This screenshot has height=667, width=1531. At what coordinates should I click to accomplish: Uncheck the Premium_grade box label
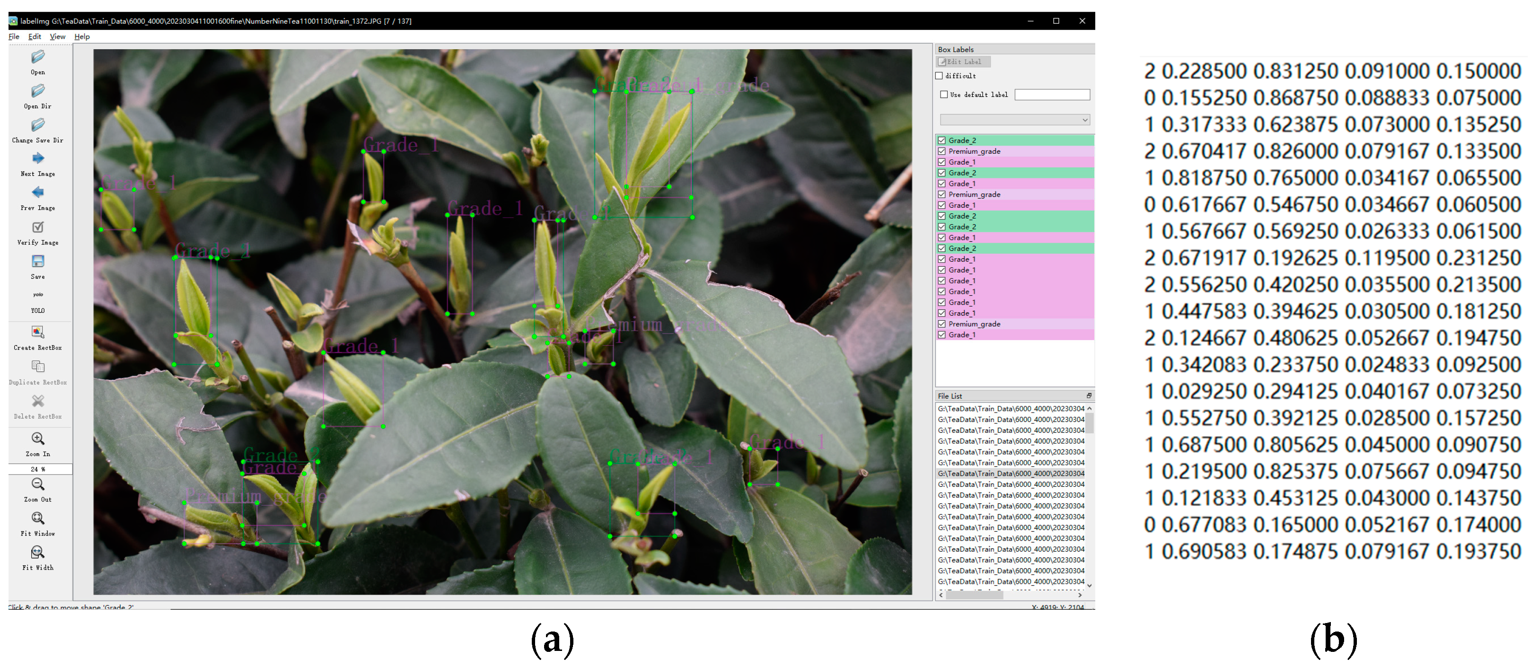point(942,151)
